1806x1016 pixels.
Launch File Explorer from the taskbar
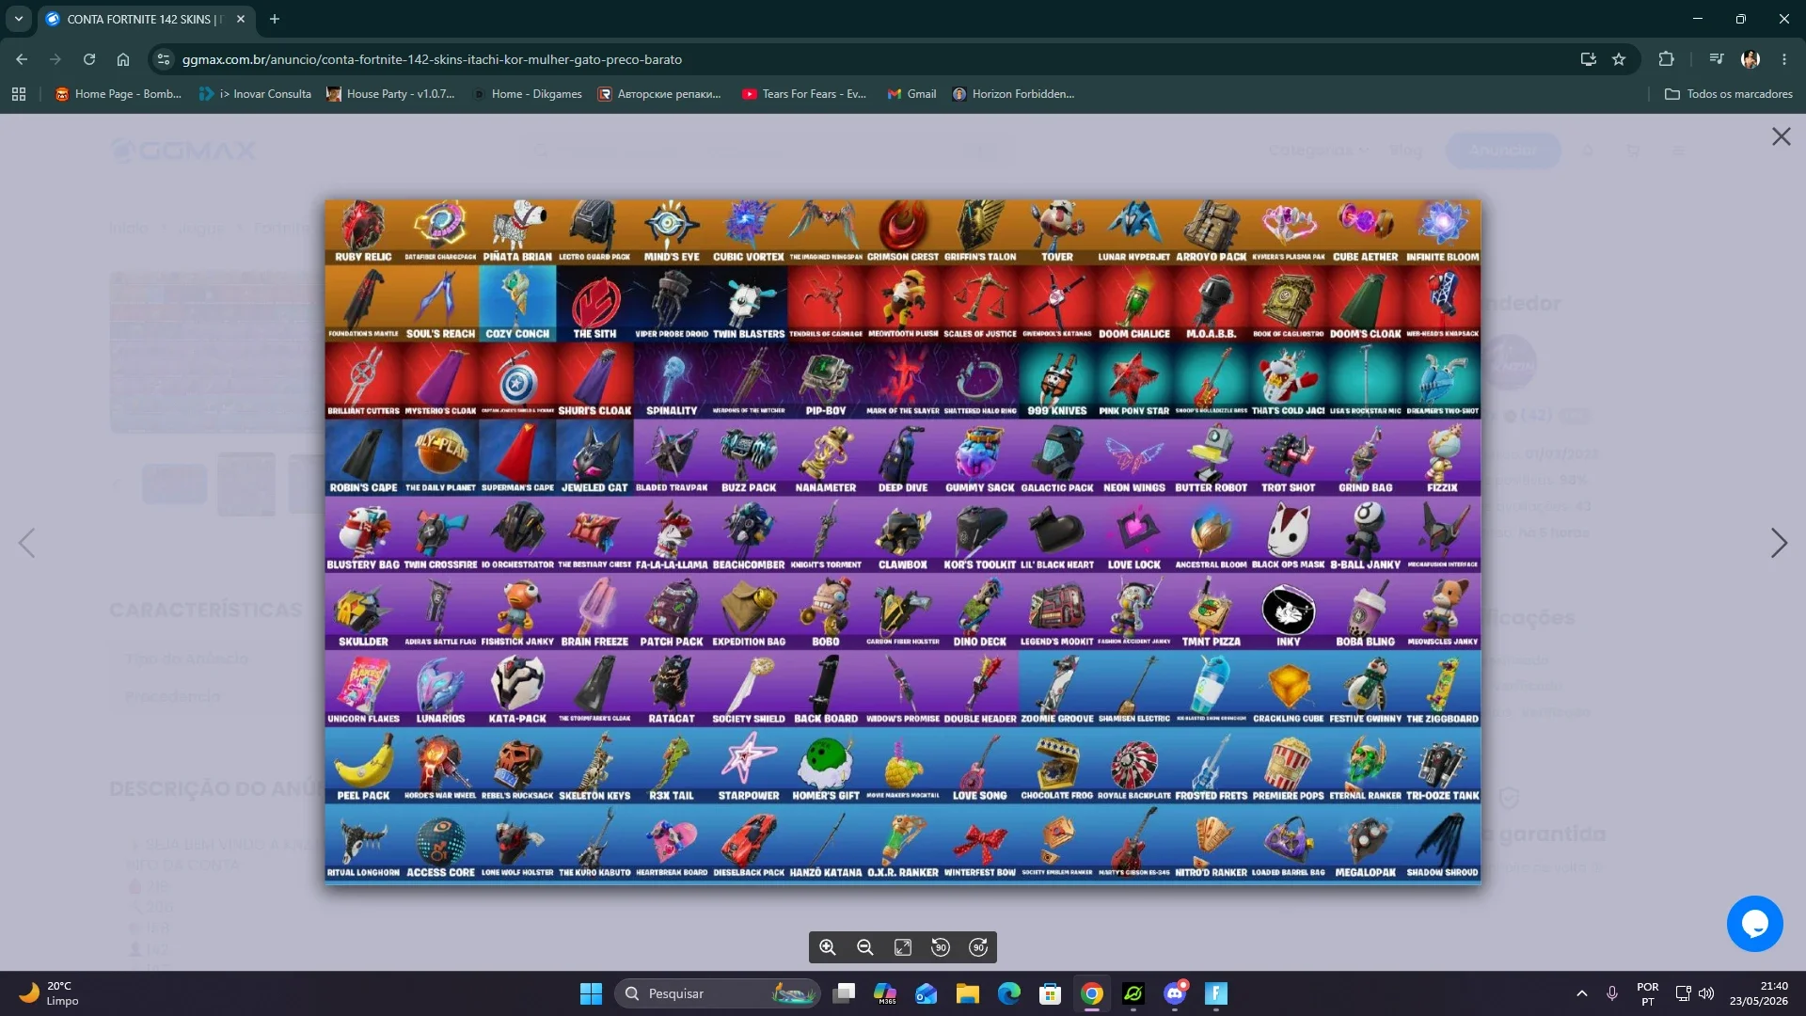[968, 993]
